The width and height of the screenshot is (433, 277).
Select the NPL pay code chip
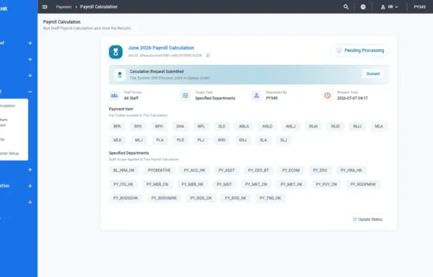click(201, 126)
